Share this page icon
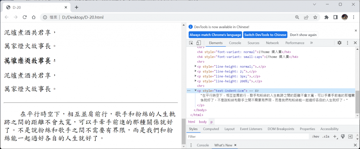This screenshot has width=360, height=149. click(306, 17)
